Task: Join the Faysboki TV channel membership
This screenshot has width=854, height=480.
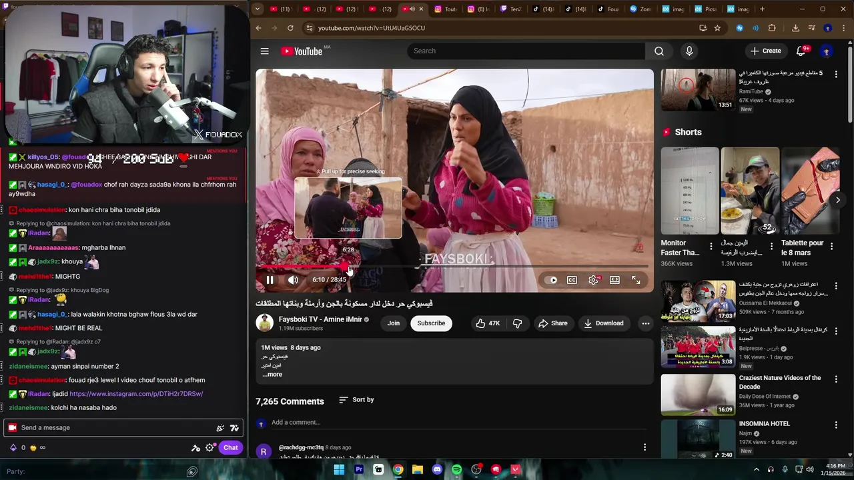Action: 394,323
